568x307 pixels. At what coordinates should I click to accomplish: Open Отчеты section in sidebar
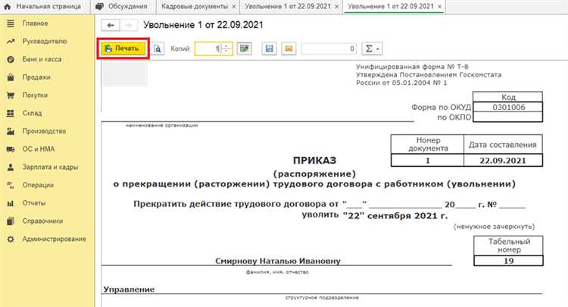pyautogui.click(x=34, y=203)
